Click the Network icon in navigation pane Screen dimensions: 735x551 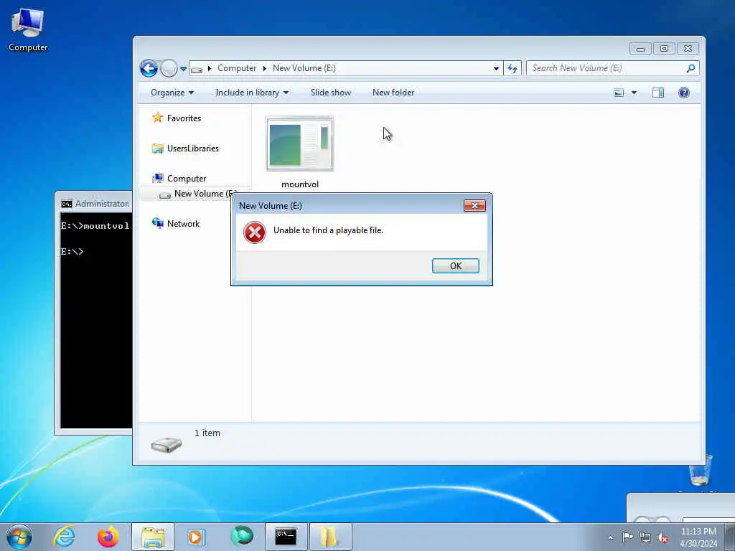[157, 224]
